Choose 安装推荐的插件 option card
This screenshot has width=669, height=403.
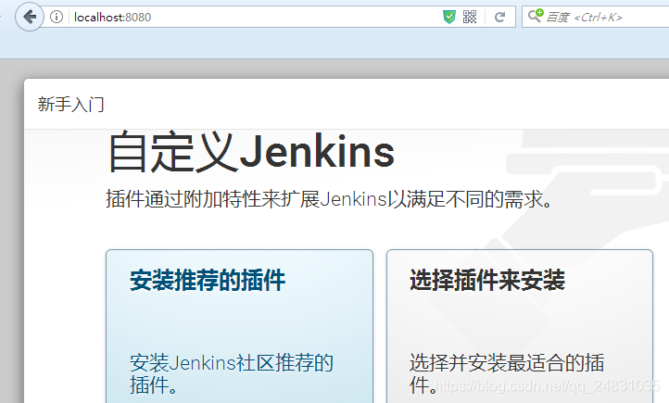[x=239, y=326]
